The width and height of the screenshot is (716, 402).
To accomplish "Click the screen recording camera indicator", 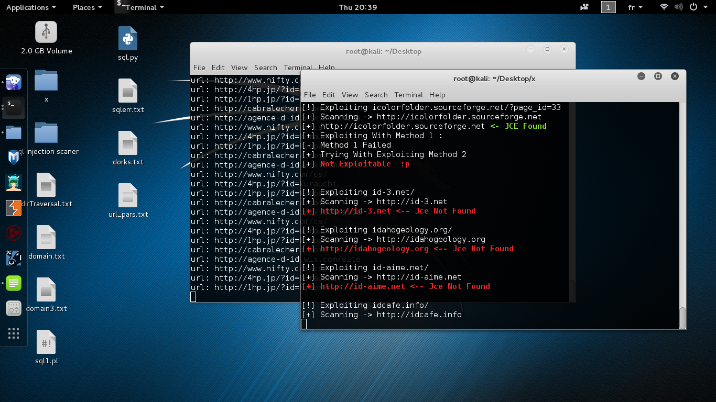I will [x=584, y=7].
